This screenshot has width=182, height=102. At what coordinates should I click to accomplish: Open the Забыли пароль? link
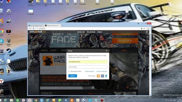coord(90,71)
